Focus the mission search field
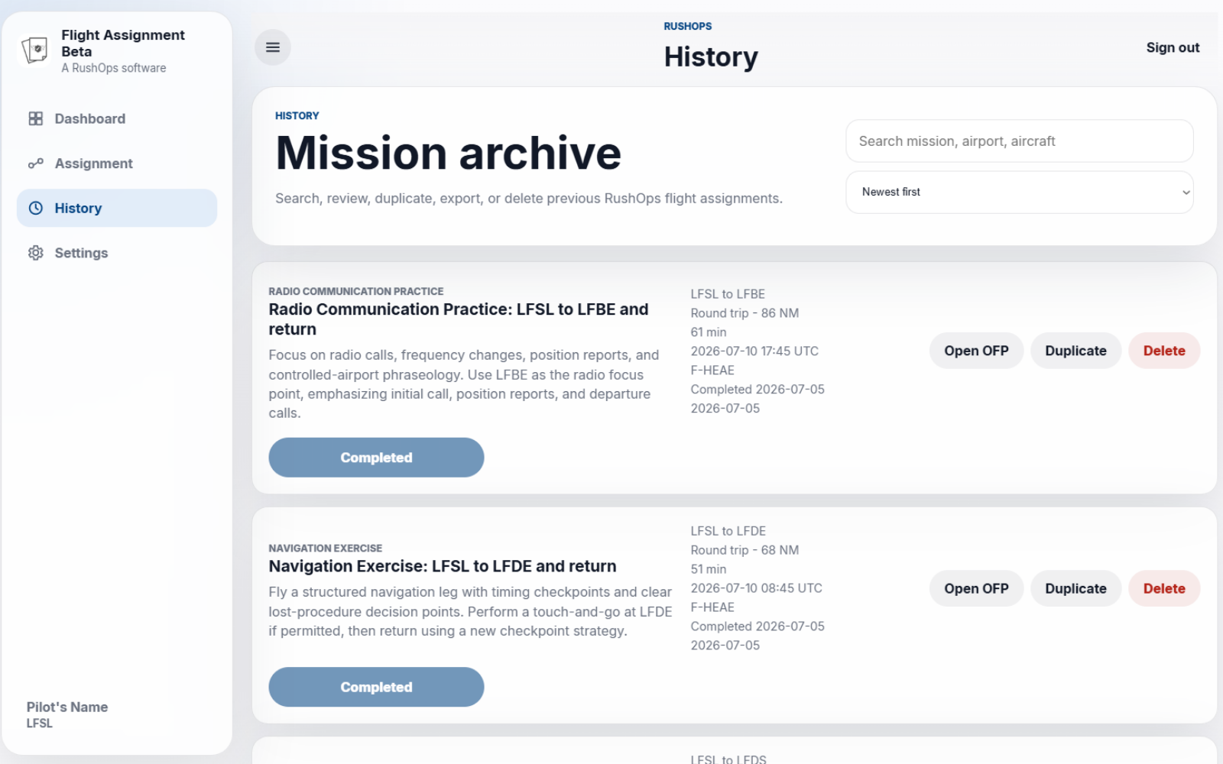Image resolution: width=1223 pixels, height=764 pixels. [1020, 141]
